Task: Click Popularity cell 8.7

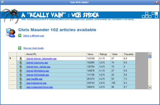Action: click(129, 87)
